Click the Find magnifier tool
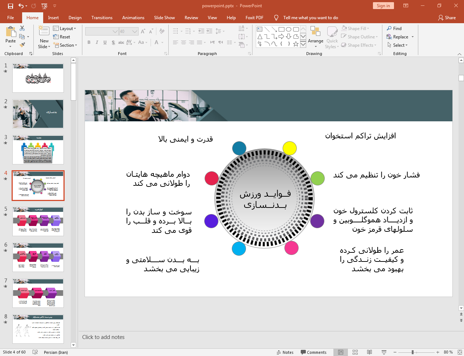Image resolution: width=464 pixels, height=356 pixels. coord(394,29)
